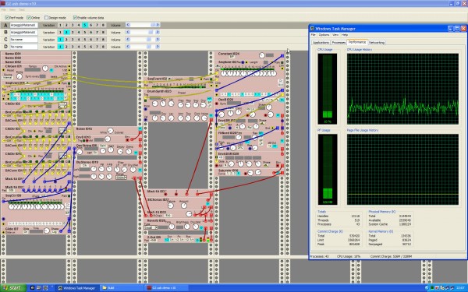Open Task Manager Help menu
The height and width of the screenshot is (292, 468).
pyautogui.click(x=345, y=35)
